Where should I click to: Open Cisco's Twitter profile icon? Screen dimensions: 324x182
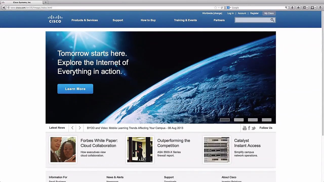(x=254, y=128)
